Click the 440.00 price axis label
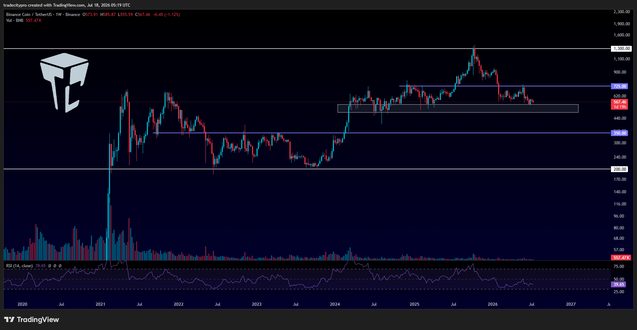This screenshot has width=637, height=330. pos(620,118)
